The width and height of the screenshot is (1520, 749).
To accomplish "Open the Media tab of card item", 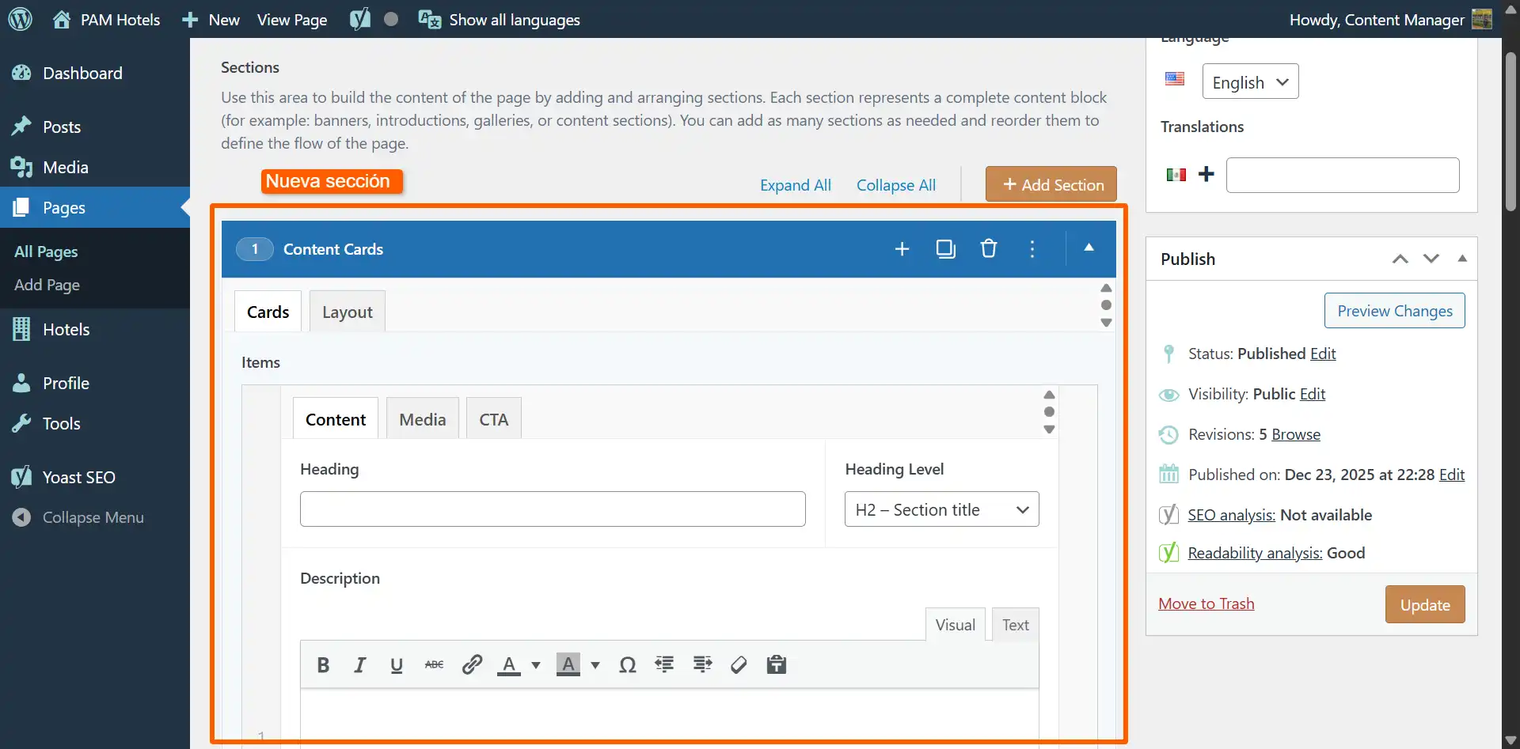I will (422, 420).
